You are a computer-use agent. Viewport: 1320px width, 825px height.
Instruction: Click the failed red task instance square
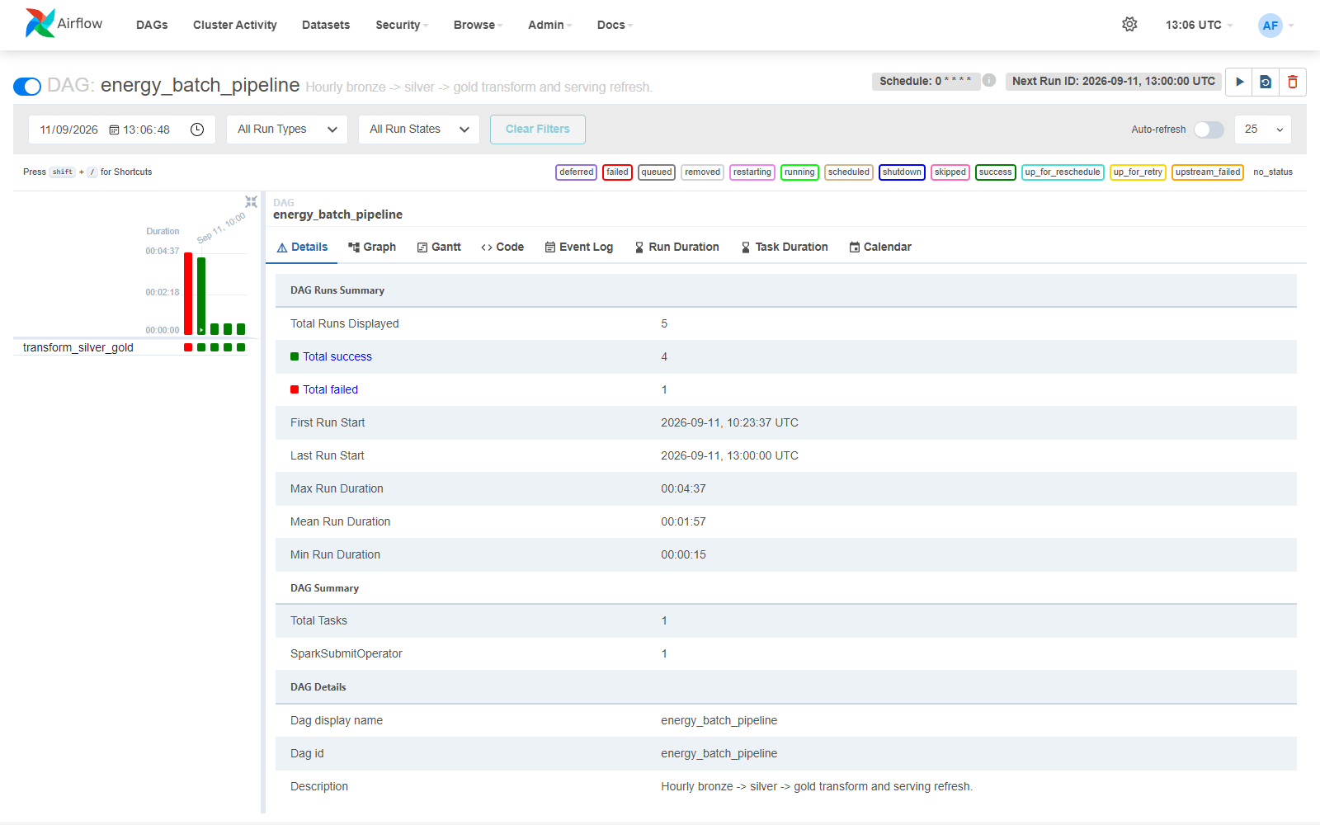(188, 347)
